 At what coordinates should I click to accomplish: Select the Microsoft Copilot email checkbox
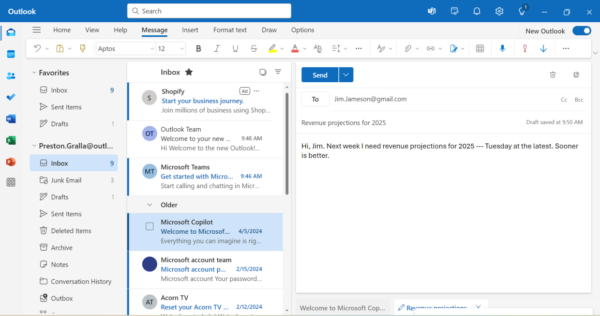(x=150, y=226)
